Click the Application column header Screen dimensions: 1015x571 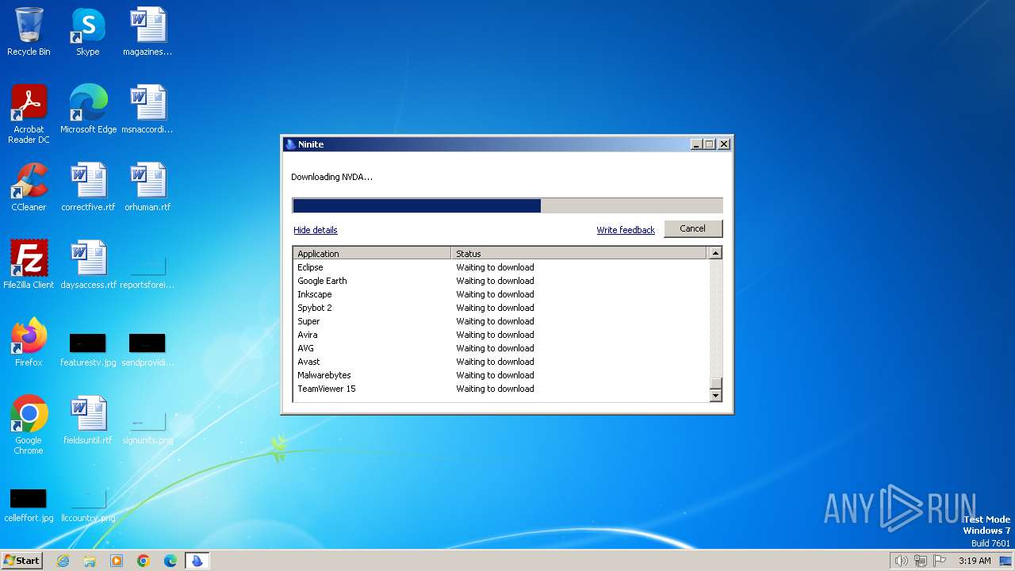(x=372, y=254)
